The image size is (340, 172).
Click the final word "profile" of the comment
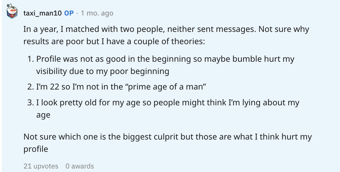[36, 149]
